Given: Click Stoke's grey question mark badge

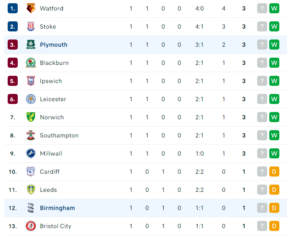Looking at the screenshot, I should 262,27.
